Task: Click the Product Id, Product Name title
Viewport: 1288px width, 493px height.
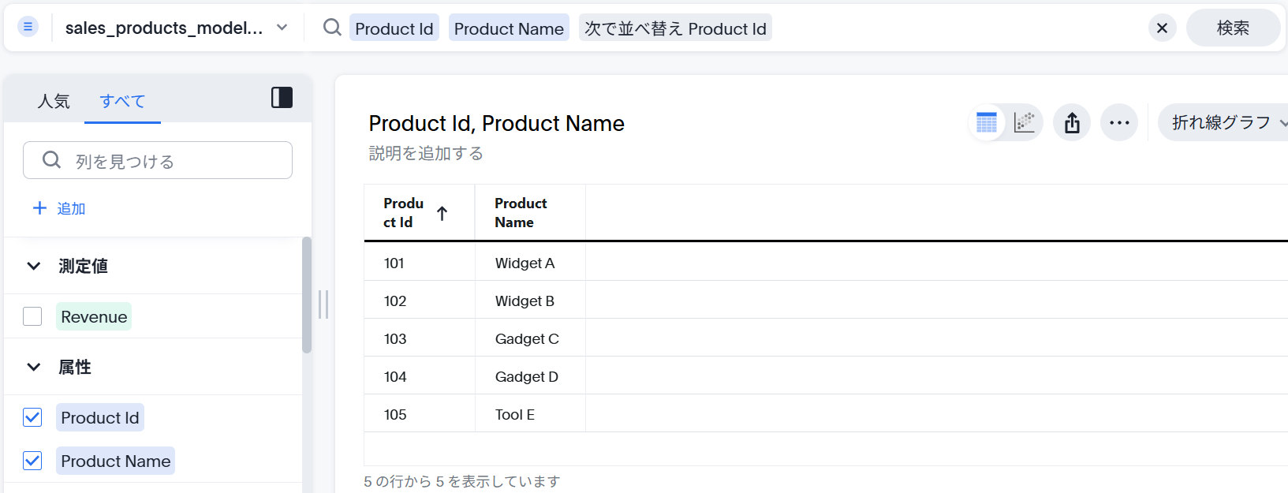Action: coord(497,123)
